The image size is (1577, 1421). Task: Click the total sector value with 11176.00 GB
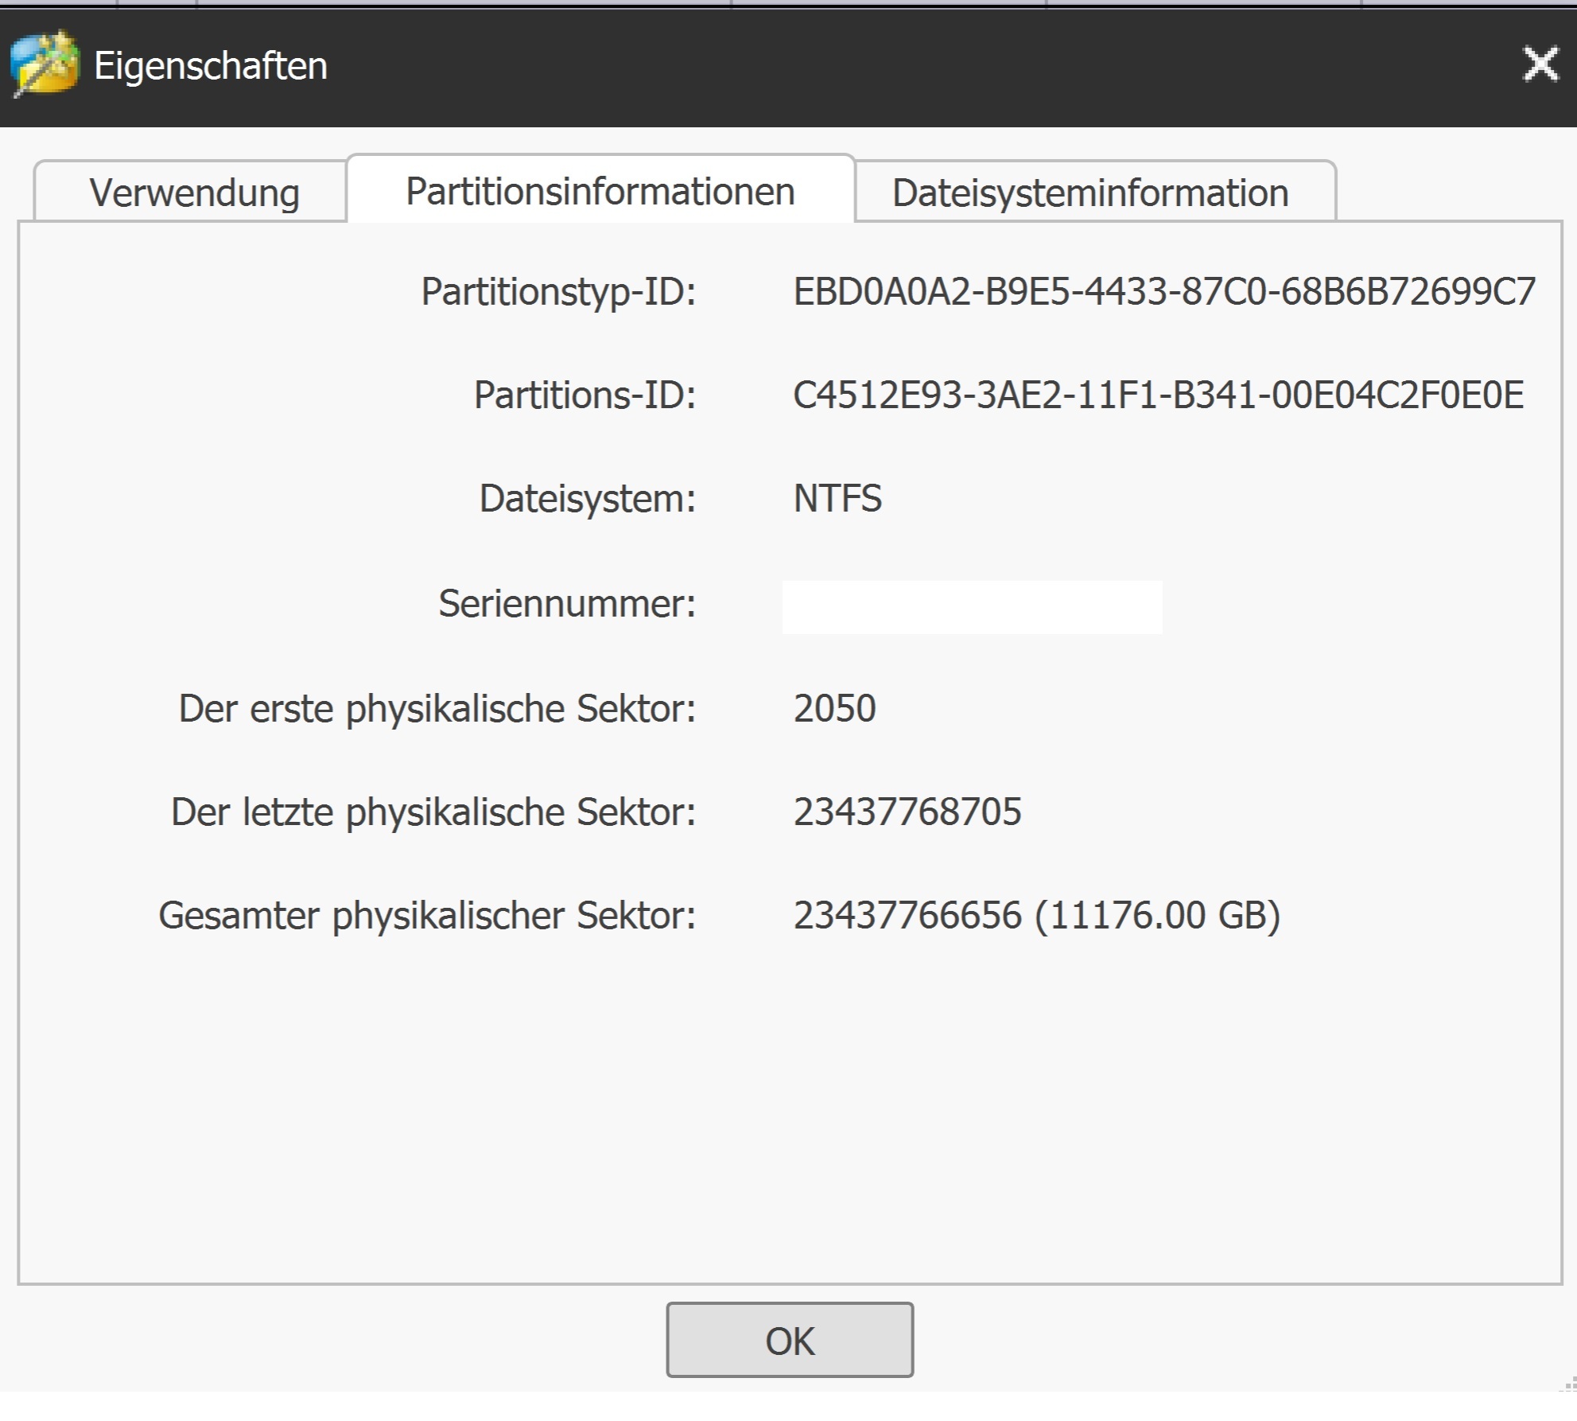click(x=1036, y=915)
